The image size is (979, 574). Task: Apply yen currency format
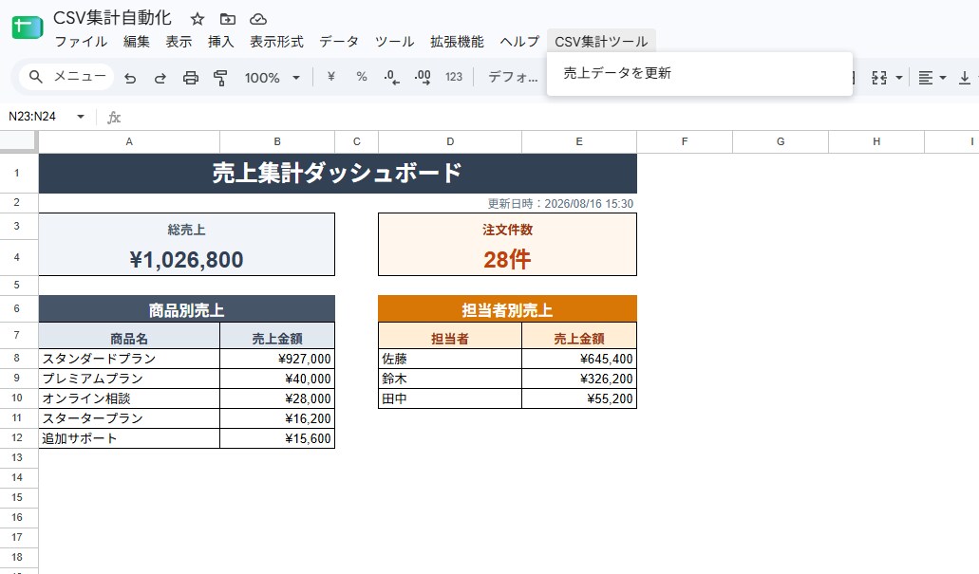[x=330, y=77]
